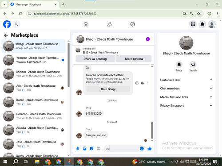Image resolution: width=222 pixels, height=166 pixels.
Task: Open Alia conversation in chat list
Action: pyautogui.click(x=33, y=88)
